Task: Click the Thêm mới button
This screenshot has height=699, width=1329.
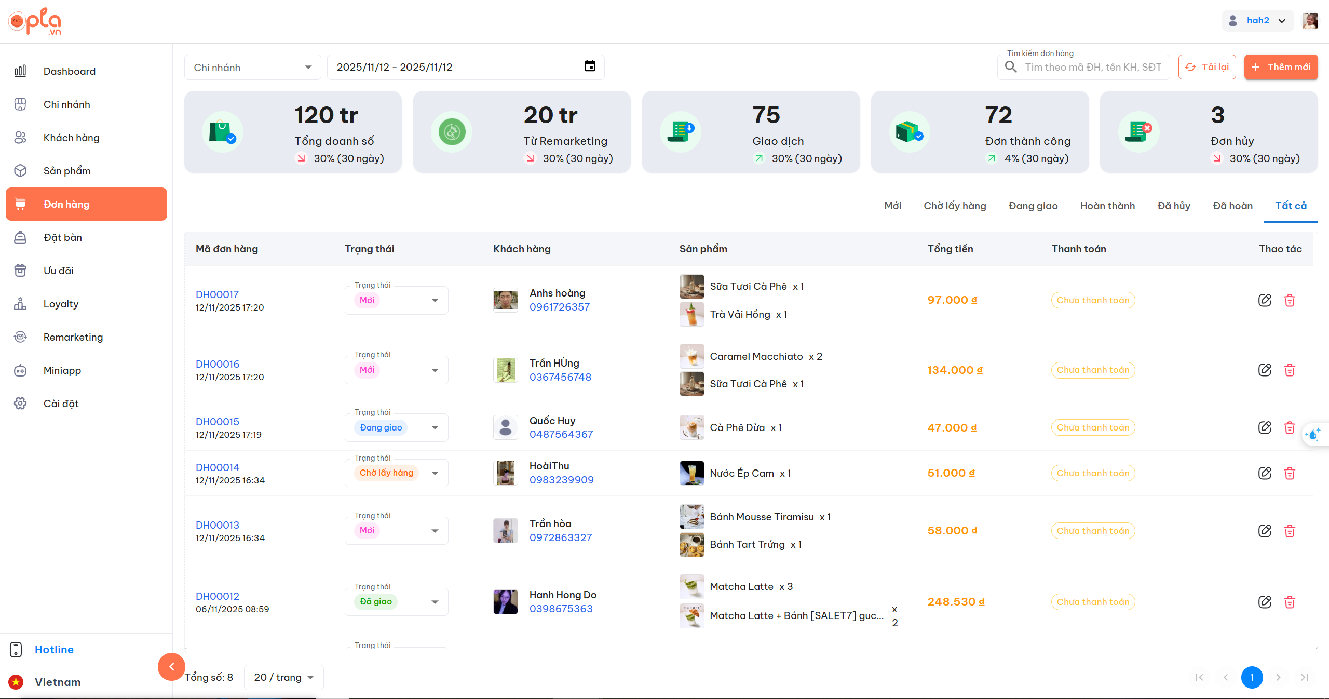Action: 1281,67
